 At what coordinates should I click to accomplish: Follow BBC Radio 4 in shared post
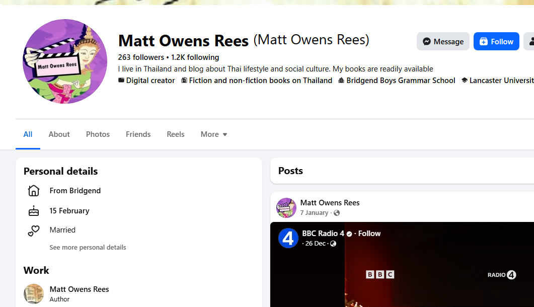pyautogui.click(x=369, y=234)
